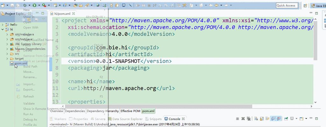Viewport: 326px width, 127px height.
Task: Switch to Dependency Hierarchy tab
Action: point(103,111)
